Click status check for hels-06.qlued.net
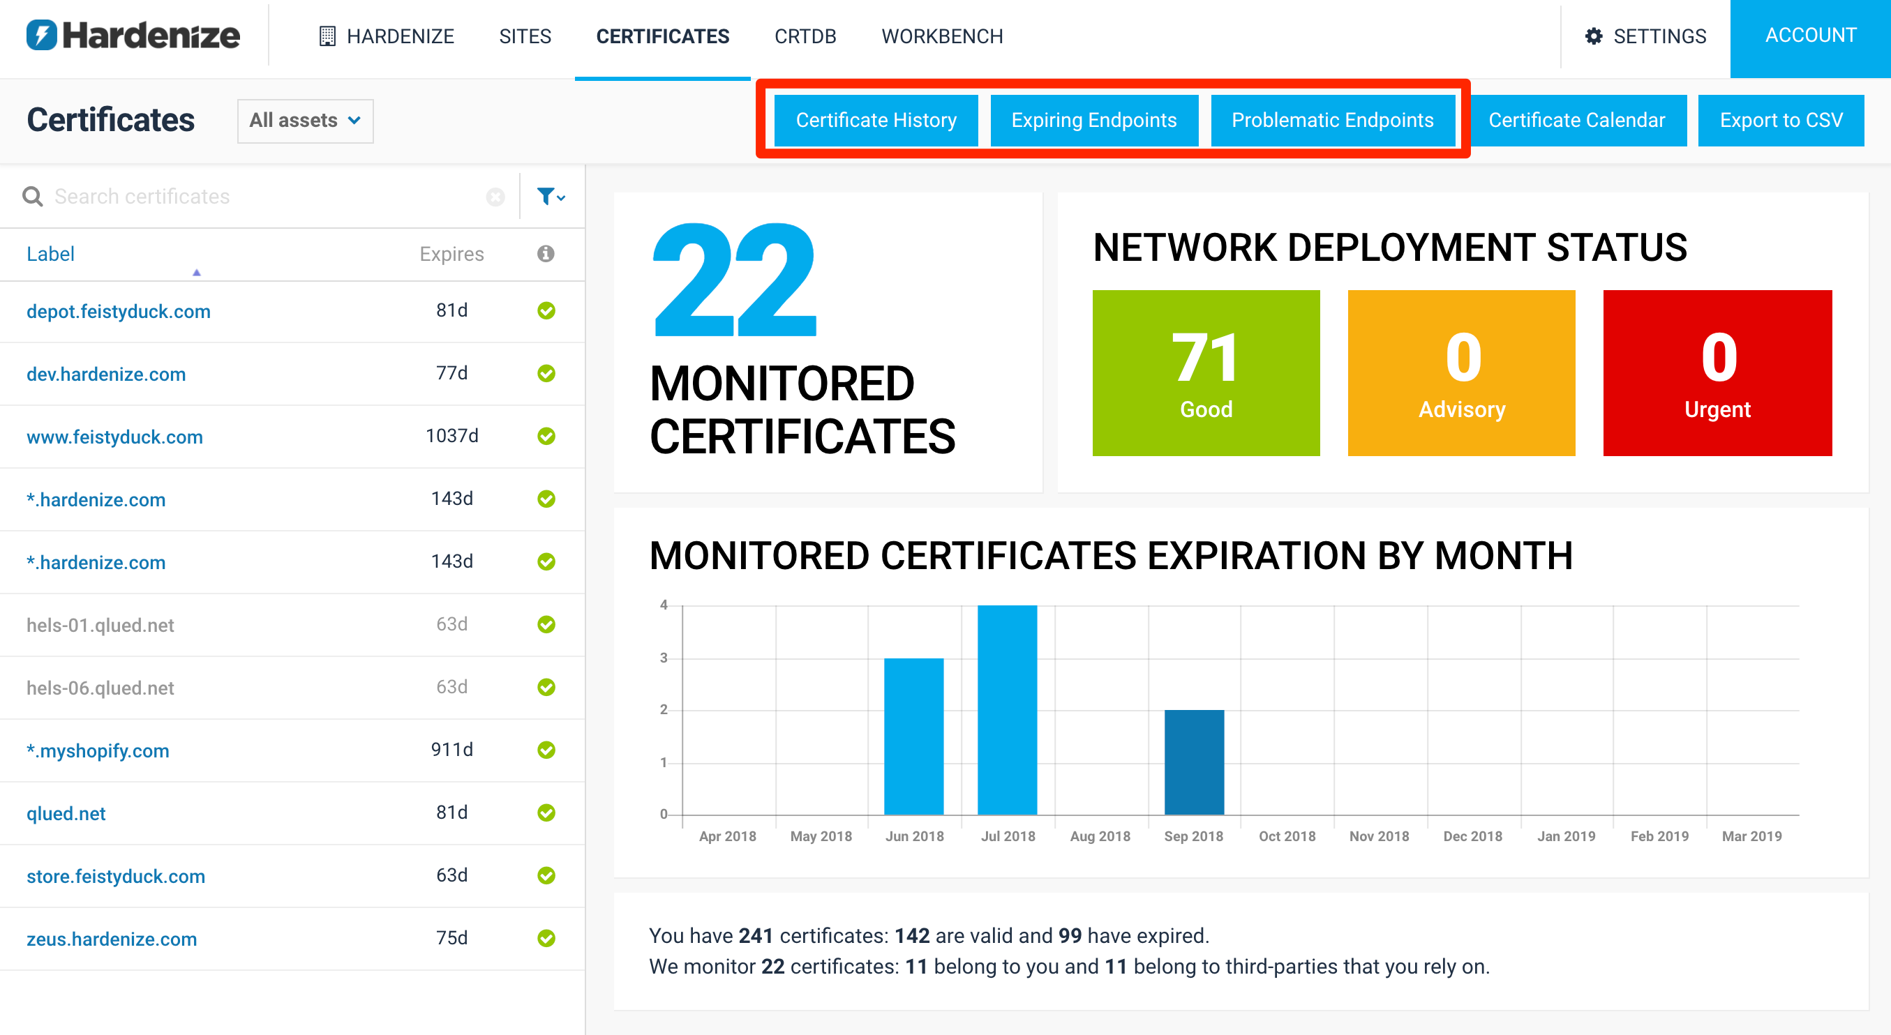 click(x=546, y=687)
